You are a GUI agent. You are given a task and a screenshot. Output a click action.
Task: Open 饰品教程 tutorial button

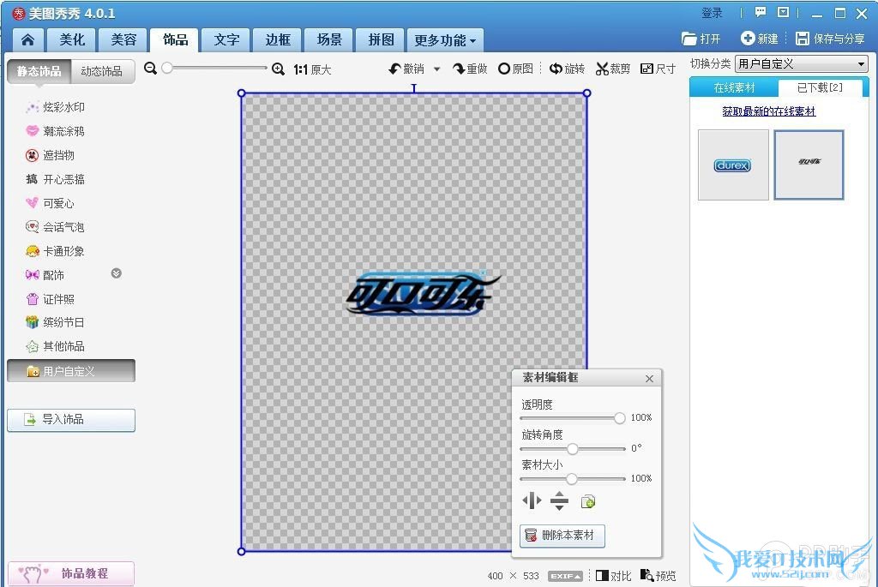pos(71,573)
